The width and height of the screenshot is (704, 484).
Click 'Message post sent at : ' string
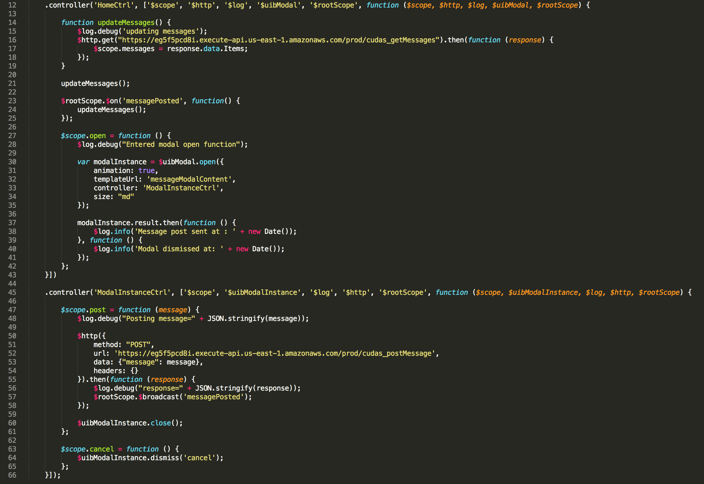pyautogui.click(x=185, y=231)
